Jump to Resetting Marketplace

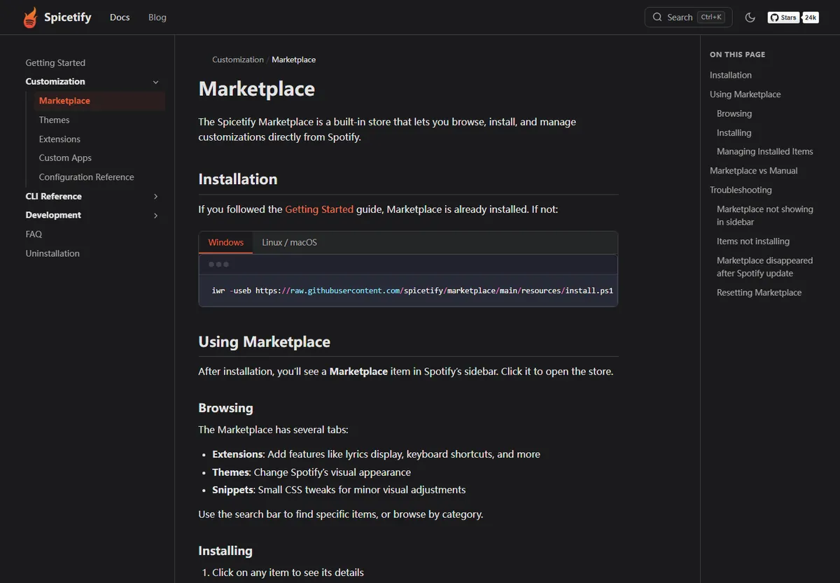point(759,293)
